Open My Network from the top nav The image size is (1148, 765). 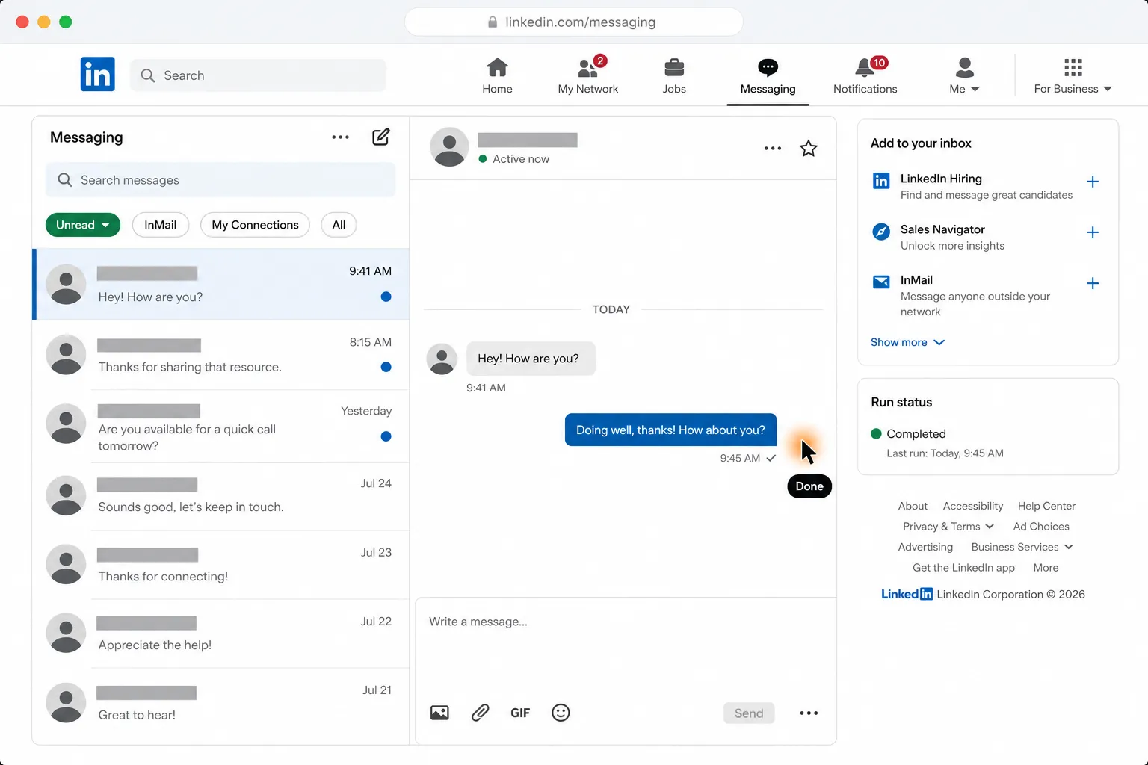[587, 76]
